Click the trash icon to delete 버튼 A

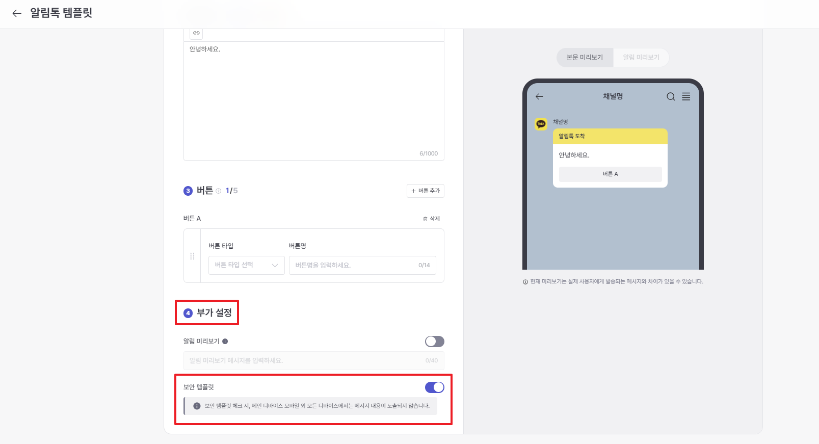tap(426, 219)
